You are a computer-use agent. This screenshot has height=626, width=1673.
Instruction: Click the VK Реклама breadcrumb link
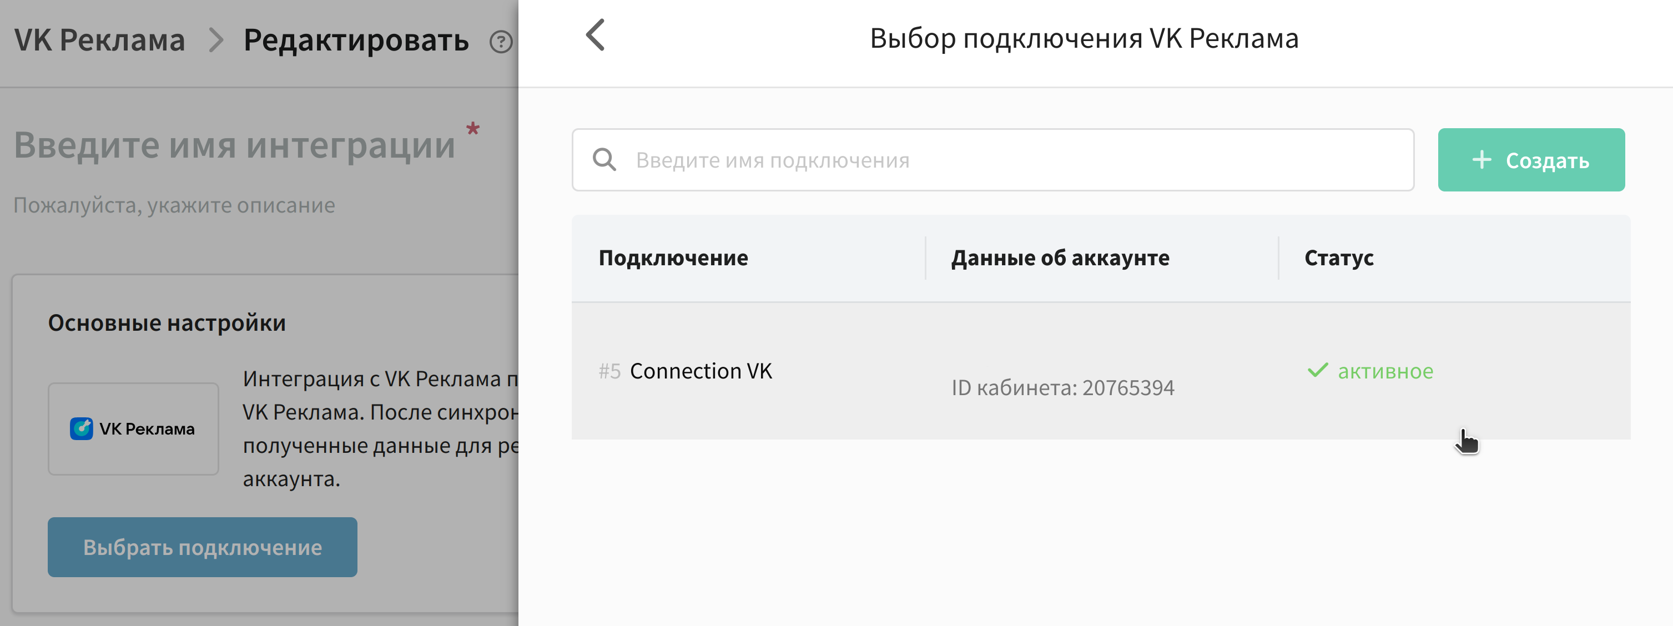pos(100,41)
